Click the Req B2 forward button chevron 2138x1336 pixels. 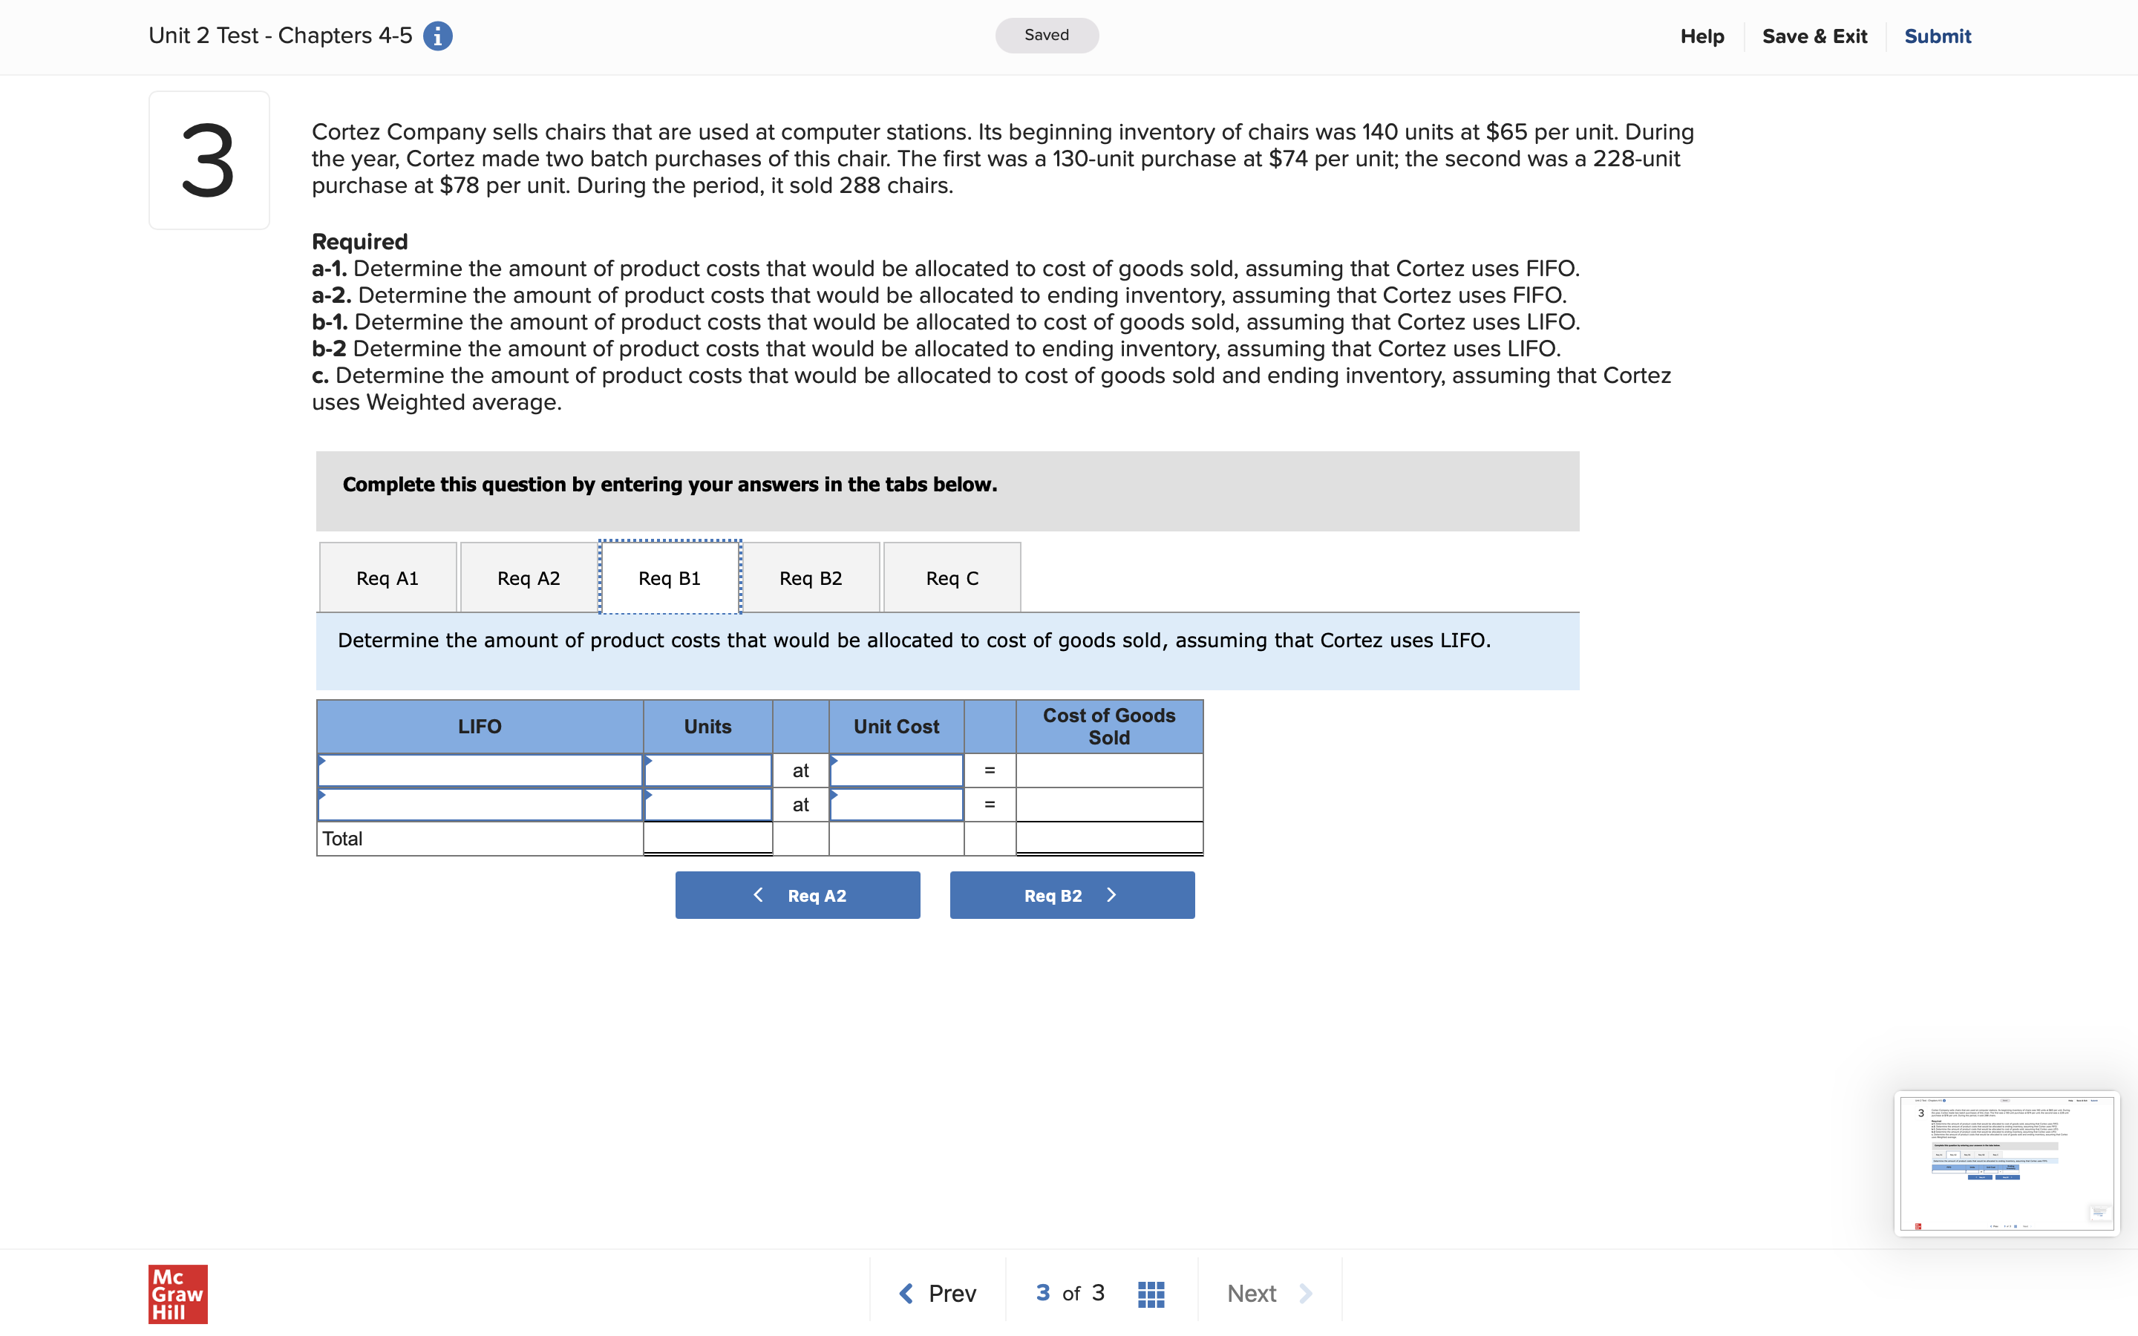coord(1111,895)
